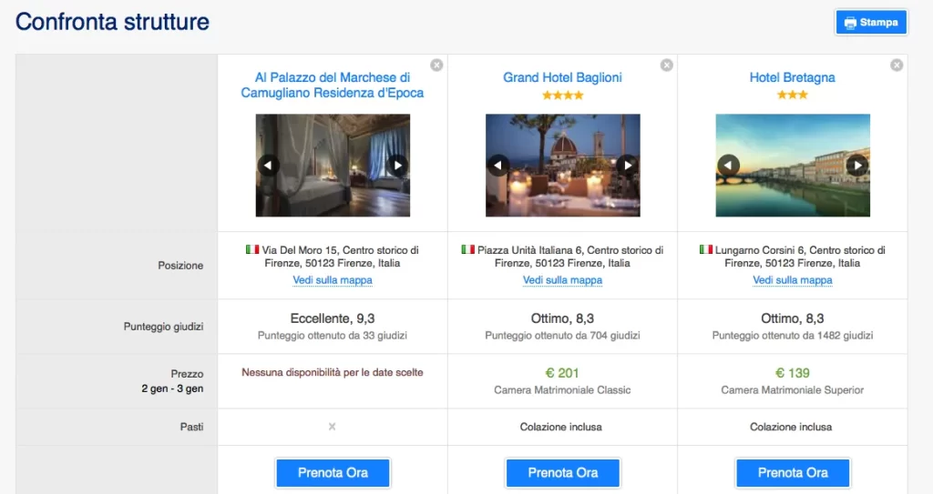View Lungarno Corsini 6 on the map
This screenshot has width=933, height=494.
[x=793, y=280]
